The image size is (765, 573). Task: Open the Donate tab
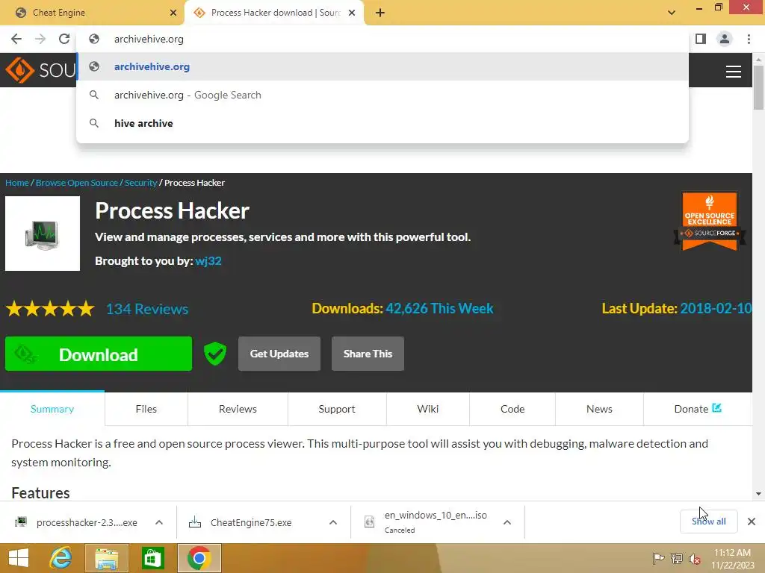click(x=698, y=409)
